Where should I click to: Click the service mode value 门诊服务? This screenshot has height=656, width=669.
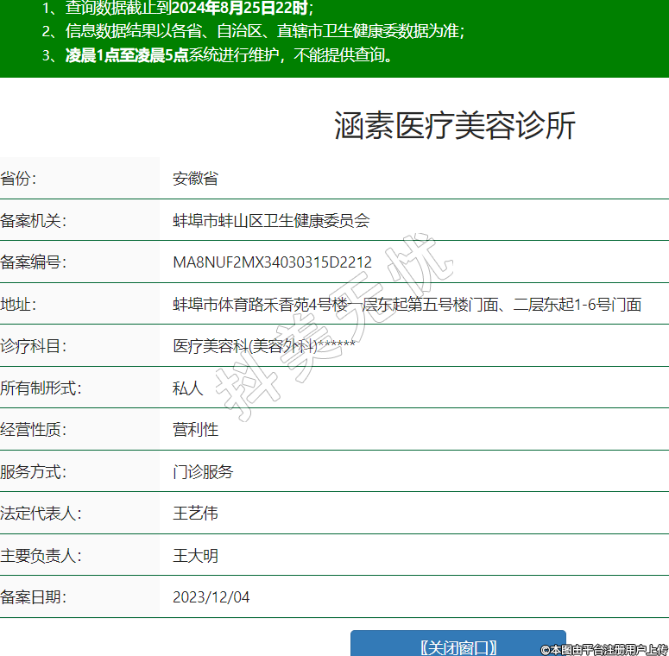203,472
